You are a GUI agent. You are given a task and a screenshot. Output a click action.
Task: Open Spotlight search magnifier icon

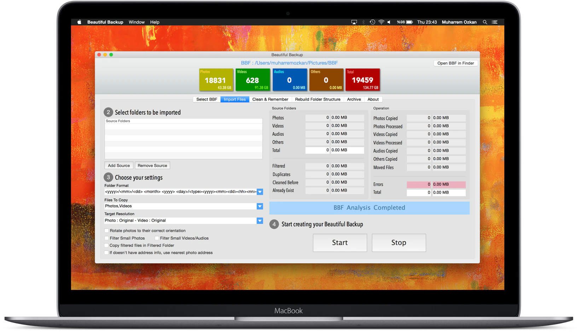485,22
